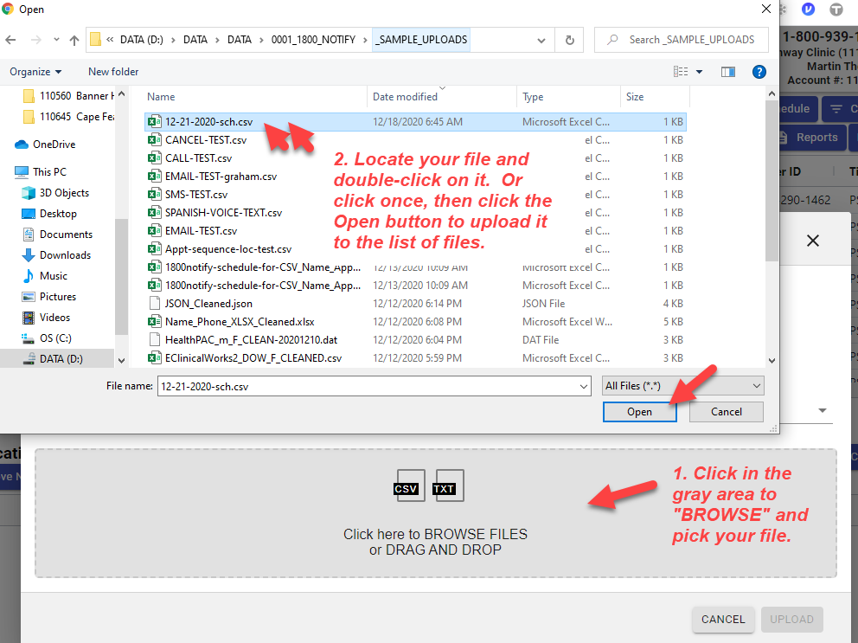This screenshot has height=643, width=858.
Task: Click New folder button
Action: 113,72
